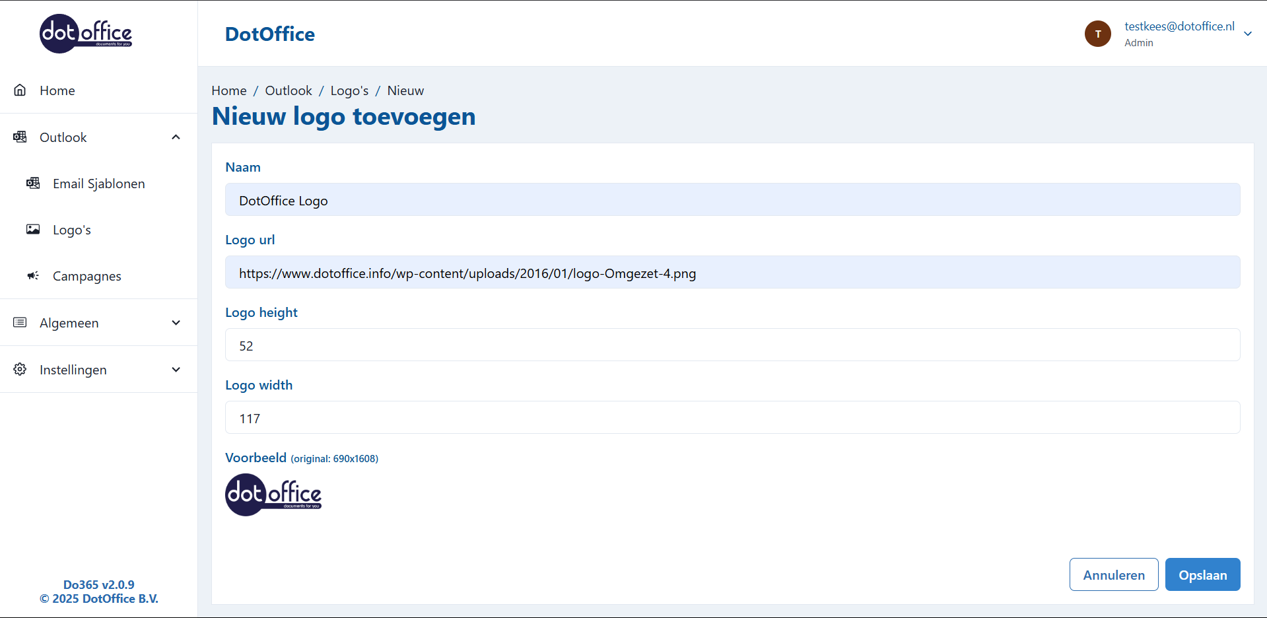
Task: Click the Home house icon in sidebar
Action: click(x=20, y=90)
